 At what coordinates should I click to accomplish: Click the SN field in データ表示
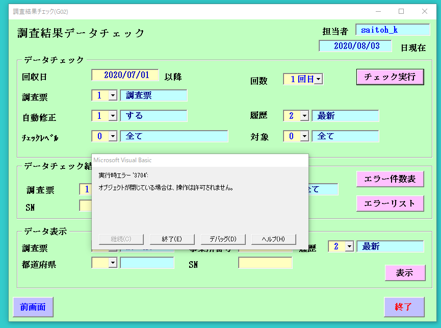[265, 263]
